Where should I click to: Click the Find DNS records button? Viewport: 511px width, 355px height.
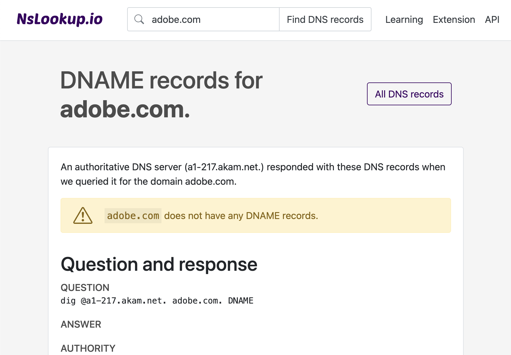pyautogui.click(x=325, y=19)
